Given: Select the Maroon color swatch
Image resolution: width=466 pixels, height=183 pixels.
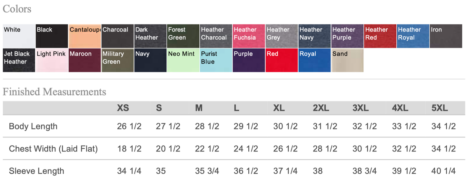Looking at the screenshot, I should pos(85,60).
